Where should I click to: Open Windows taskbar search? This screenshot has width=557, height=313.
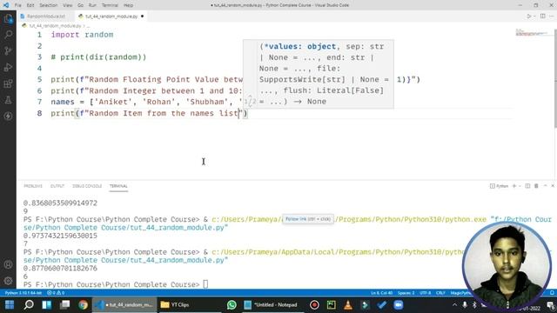(x=29, y=305)
